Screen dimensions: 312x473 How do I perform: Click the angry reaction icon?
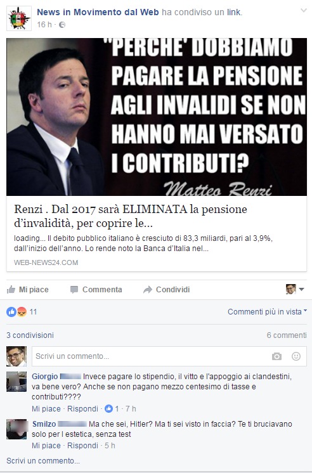tap(22, 311)
